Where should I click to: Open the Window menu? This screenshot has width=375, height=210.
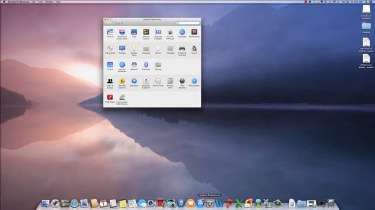(x=49, y=2)
